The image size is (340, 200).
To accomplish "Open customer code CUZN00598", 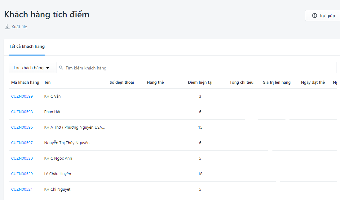I will pos(22,112).
